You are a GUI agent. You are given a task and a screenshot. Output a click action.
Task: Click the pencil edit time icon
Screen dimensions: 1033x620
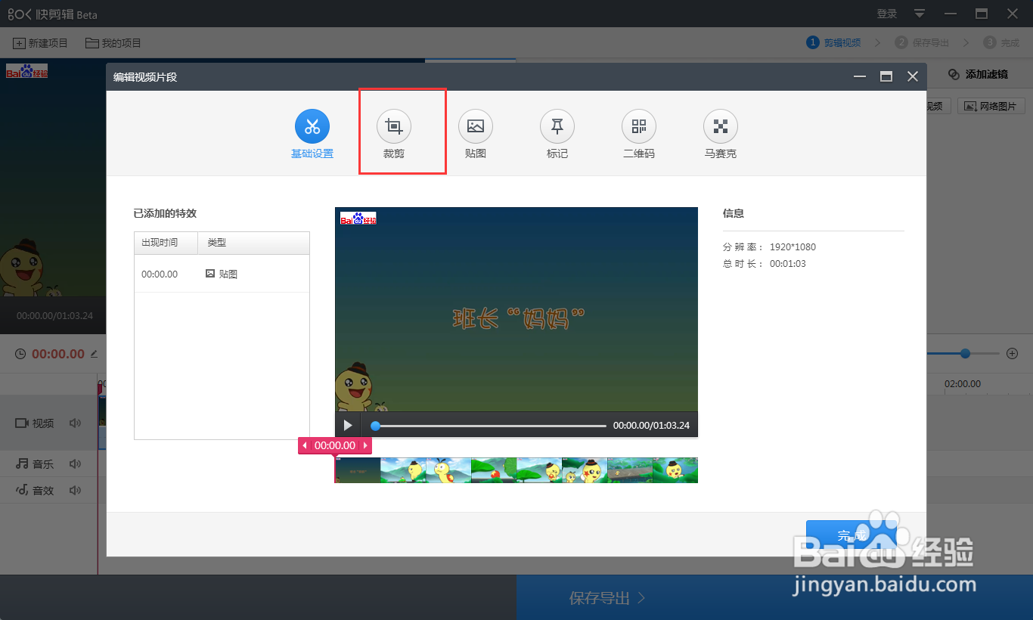coord(95,353)
